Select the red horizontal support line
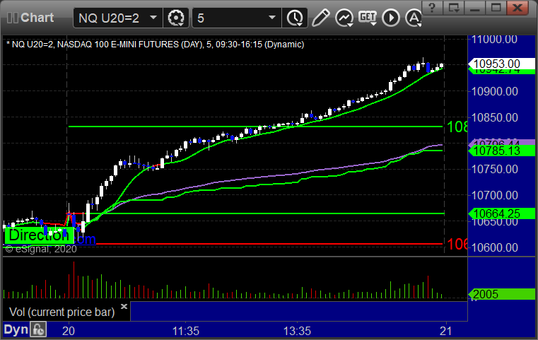The image size is (538, 340). coord(268,244)
